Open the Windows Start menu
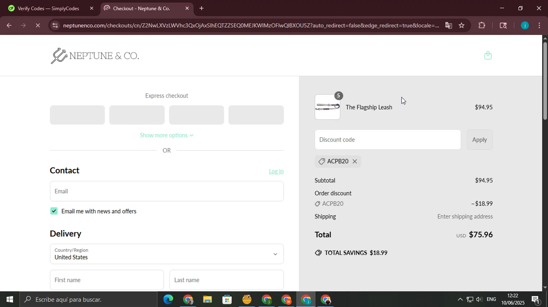Image resolution: width=548 pixels, height=307 pixels. click(x=10, y=300)
